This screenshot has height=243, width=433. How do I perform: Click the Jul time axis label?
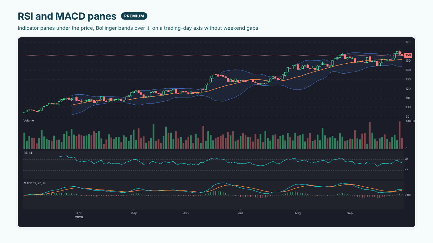(241, 213)
